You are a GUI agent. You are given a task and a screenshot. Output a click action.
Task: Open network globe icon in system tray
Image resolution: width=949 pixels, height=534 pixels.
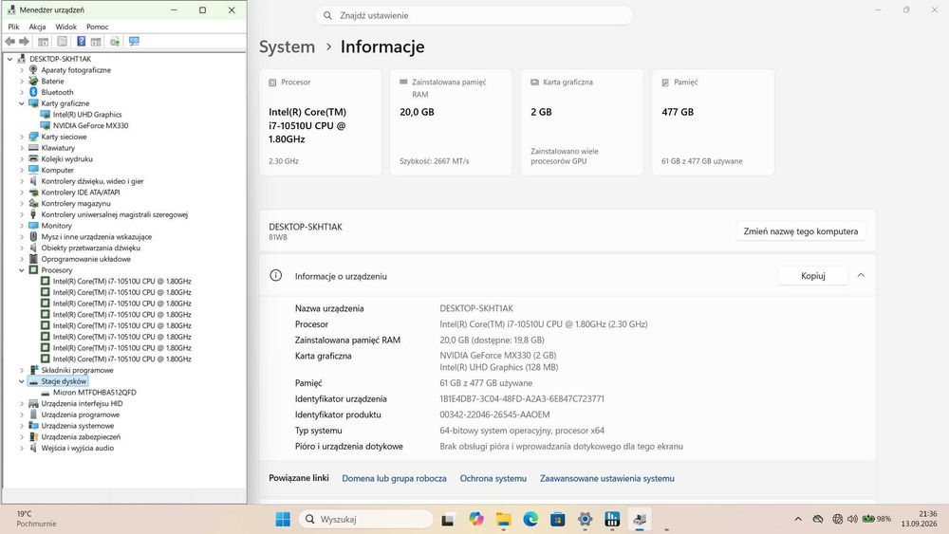point(838,519)
